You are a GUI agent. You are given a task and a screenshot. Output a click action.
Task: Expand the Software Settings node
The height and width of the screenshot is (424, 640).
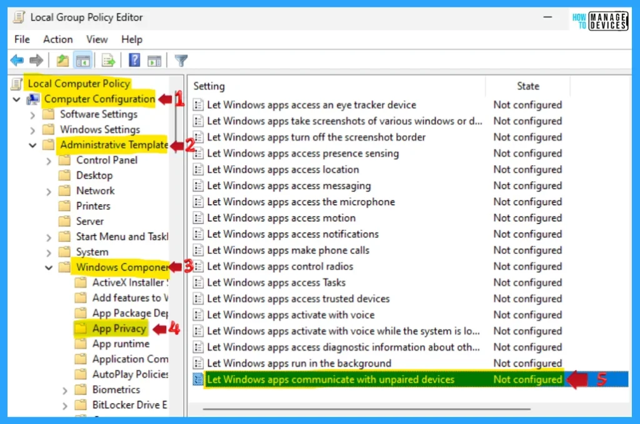click(x=32, y=115)
